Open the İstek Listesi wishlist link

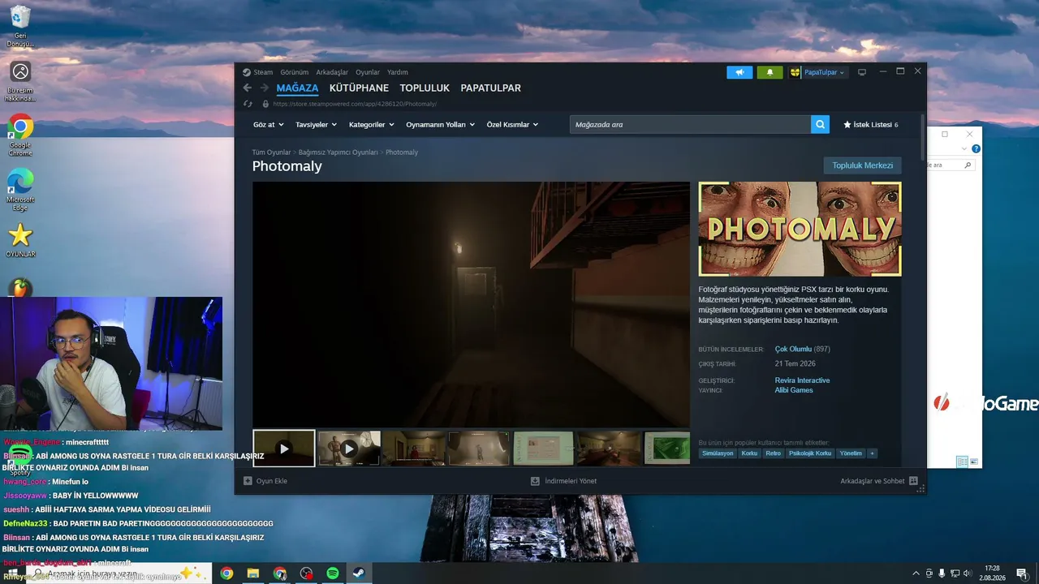873,125
